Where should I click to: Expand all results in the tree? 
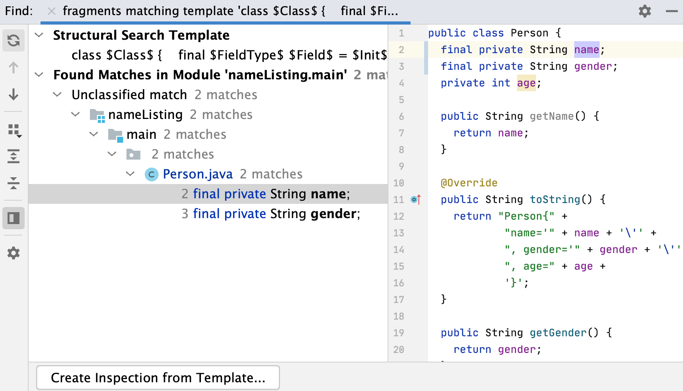point(14,156)
